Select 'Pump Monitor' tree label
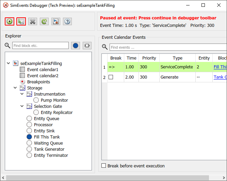Viewport: 227px width, 181px height. [54, 100]
